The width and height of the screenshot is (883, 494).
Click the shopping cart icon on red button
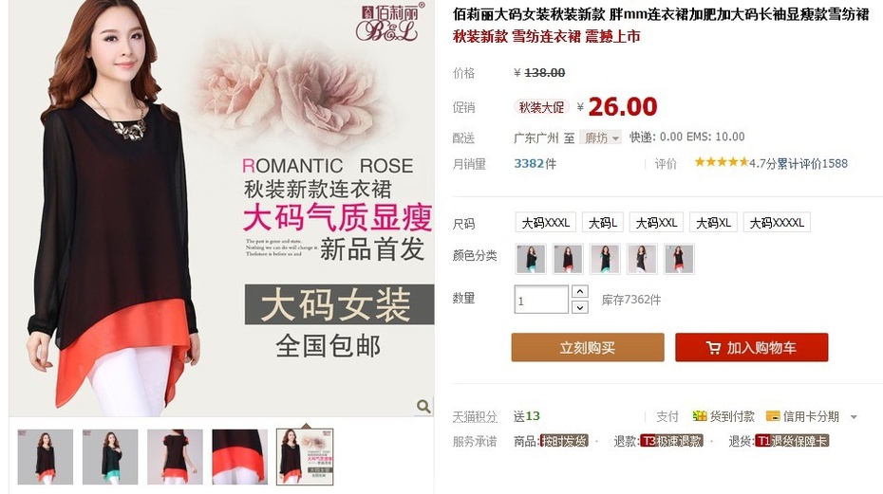pos(713,348)
